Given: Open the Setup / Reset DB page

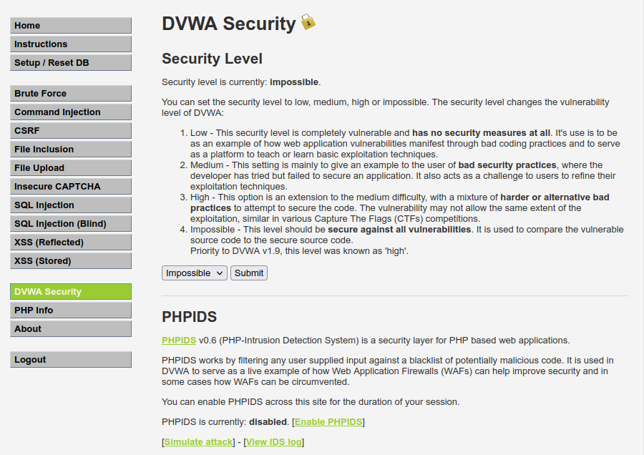Looking at the screenshot, I should (71, 62).
